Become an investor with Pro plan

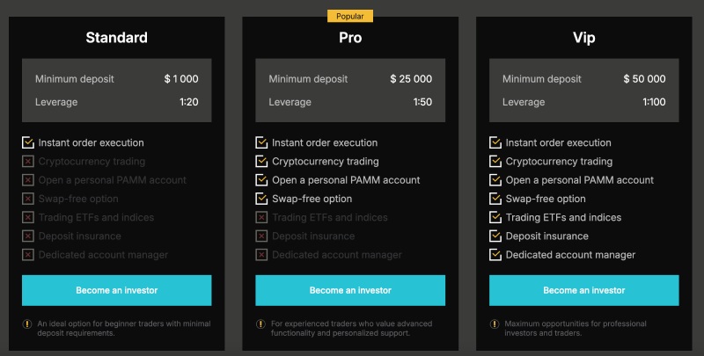(x=350, y=290)
